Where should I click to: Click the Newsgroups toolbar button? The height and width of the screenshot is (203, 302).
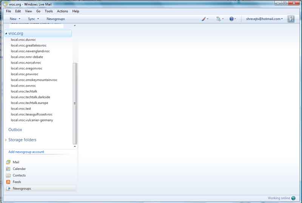coord(55,19)
